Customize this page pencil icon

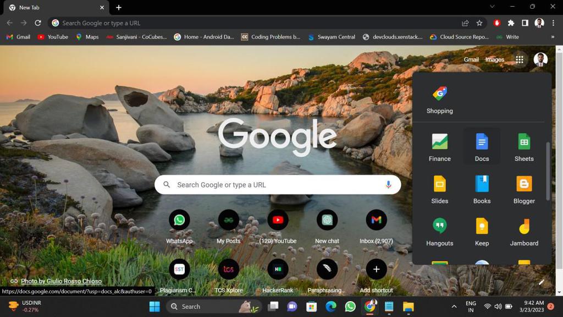(542, 282)
